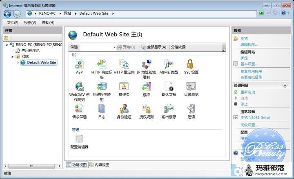Open the SSL 设置 feature icon
This screenshot has width=294, height=179.
[191, 64]
